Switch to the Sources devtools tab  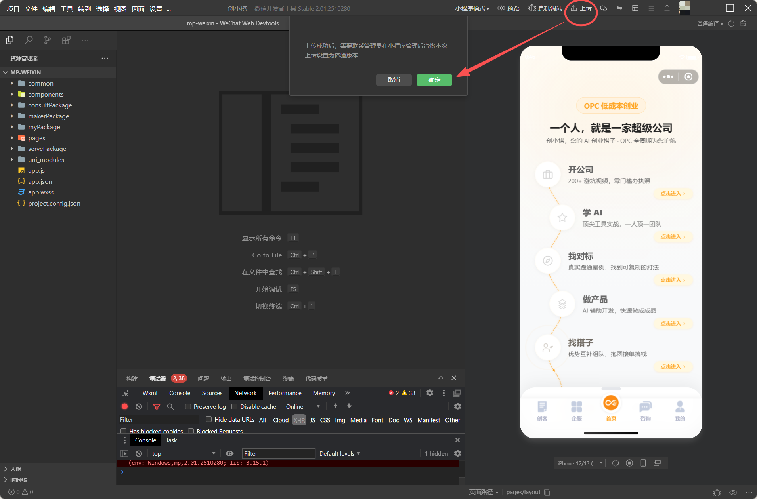click(x=212, y=393)
